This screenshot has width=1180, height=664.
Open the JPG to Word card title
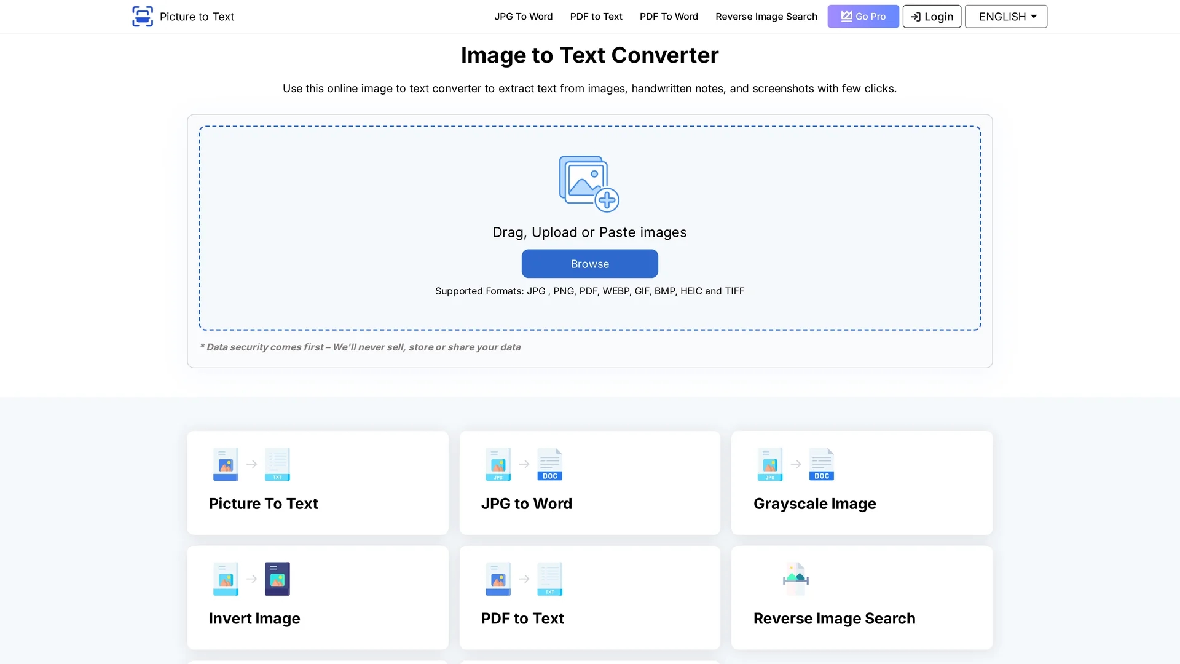point(527,504)
